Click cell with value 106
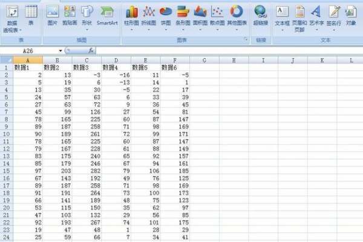The image size is (363, 242). [145, 171]
